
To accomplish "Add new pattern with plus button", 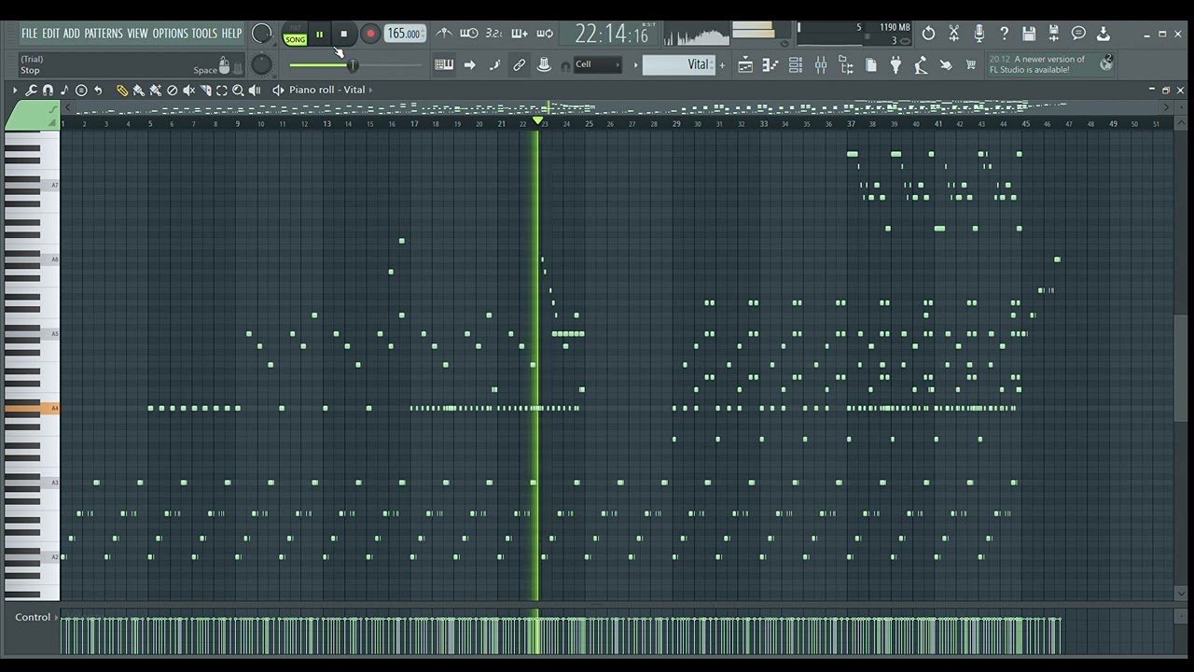I will [x=722, y=64].
